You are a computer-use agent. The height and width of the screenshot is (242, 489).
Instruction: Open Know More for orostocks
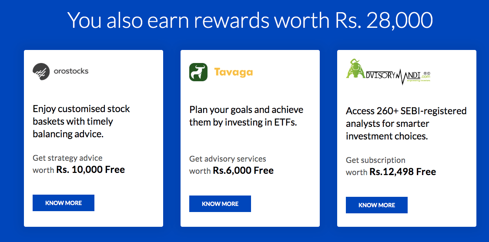[x=64, y=203]
